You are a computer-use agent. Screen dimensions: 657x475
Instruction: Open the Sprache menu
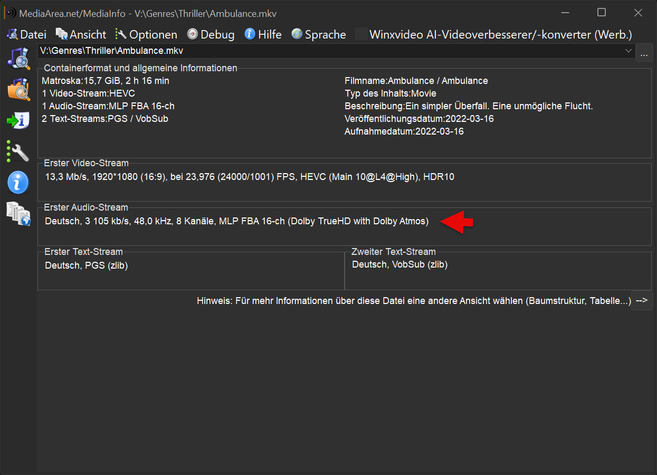click(x=319, y=34)
